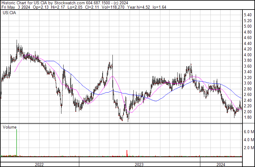The image size is (255, 167).
Task: Select the 2022 year label on the time axis
Action: (39, 165)
